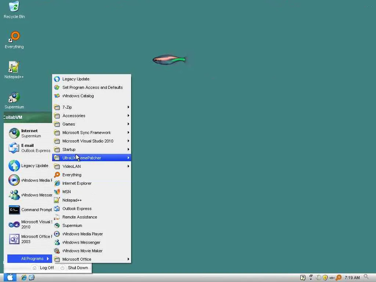Open Windows Messenger in left pane
Image resolution: width=376 pixels, height=282 pixels.
pos(30,195)
